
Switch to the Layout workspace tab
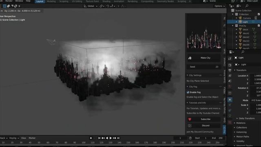point(40,1)
